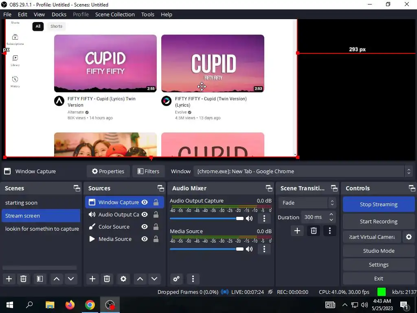Viewport: 417px width, 313px height.
Task: Open advanced audio properties gears icon
Action: click(x=176, y=279)
